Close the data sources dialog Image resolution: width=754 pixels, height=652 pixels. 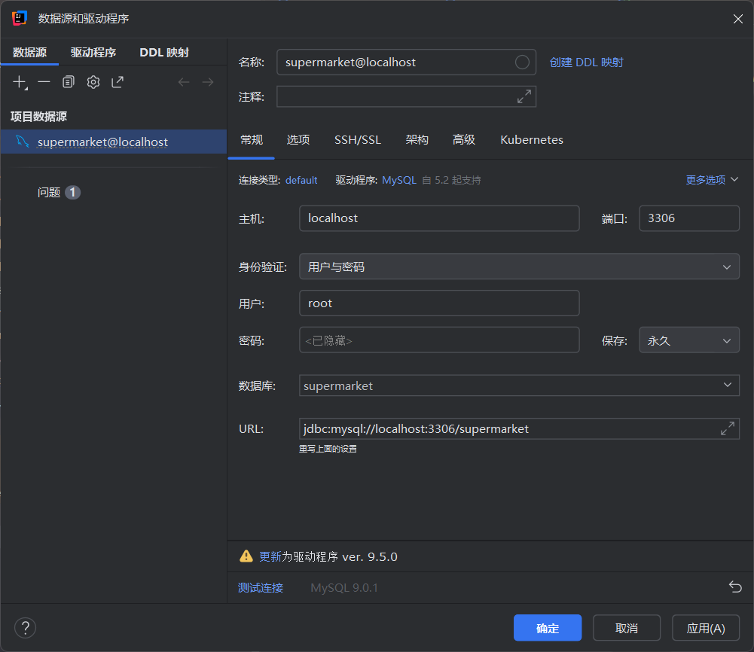click(x=737, y=19)
